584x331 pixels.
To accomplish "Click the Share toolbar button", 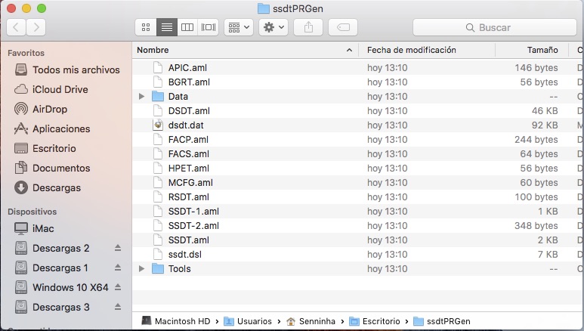I will point(308,27).
